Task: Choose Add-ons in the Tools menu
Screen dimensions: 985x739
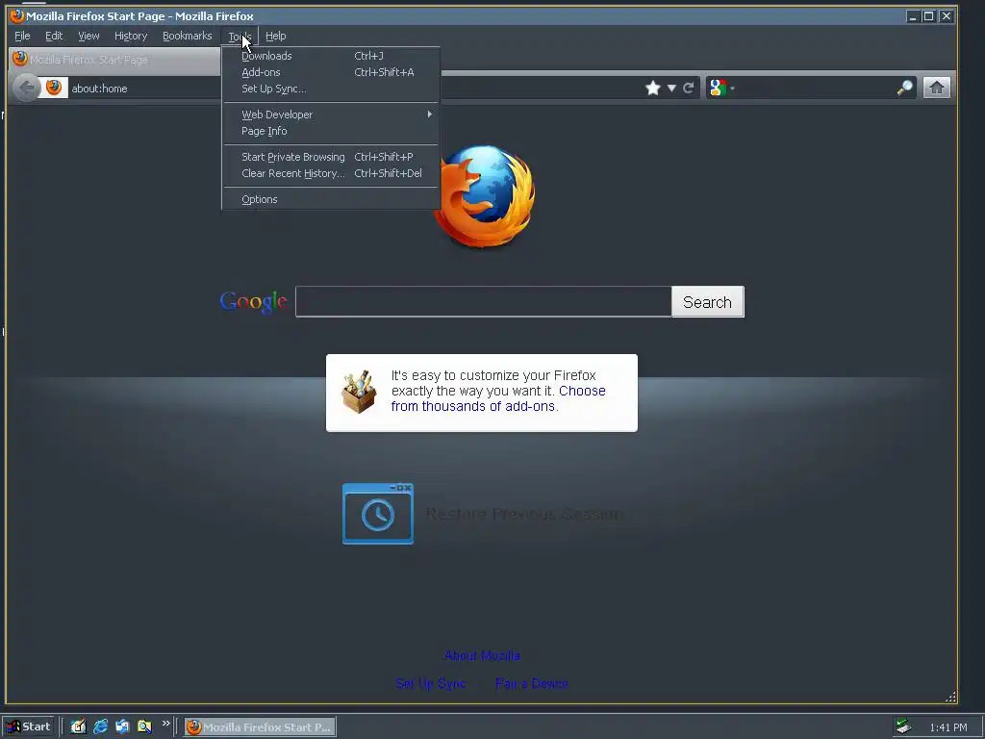Action: pyautogui.click(x=331, y=72)
